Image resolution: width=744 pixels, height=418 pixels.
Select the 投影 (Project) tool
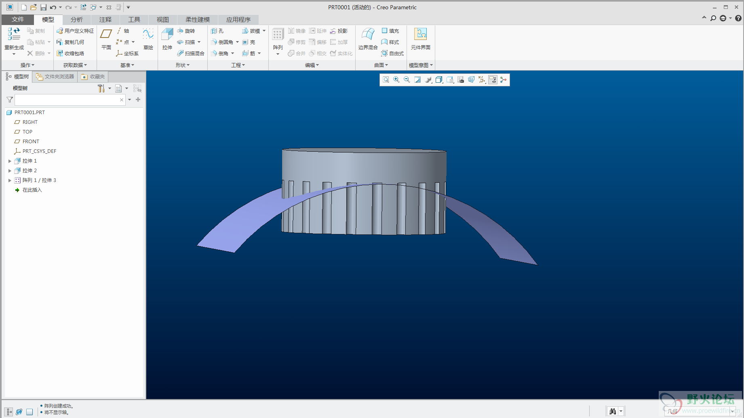pos(339,31)
